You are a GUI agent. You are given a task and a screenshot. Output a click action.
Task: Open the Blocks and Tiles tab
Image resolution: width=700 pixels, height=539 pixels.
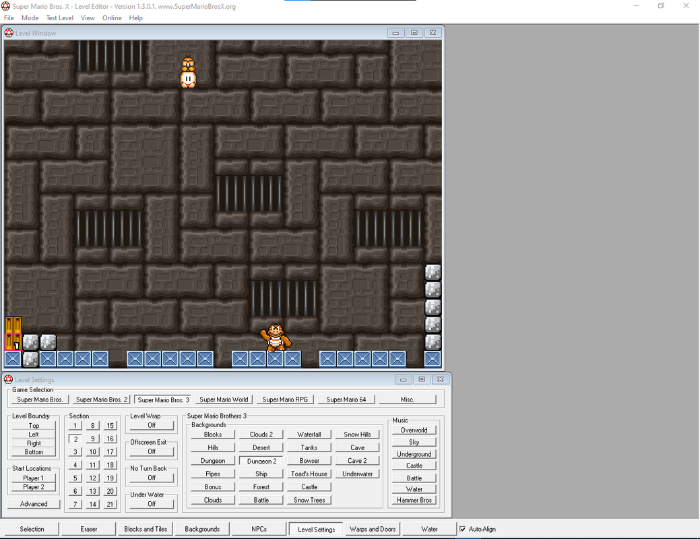pos(146,529)
